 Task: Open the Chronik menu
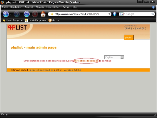40,7
